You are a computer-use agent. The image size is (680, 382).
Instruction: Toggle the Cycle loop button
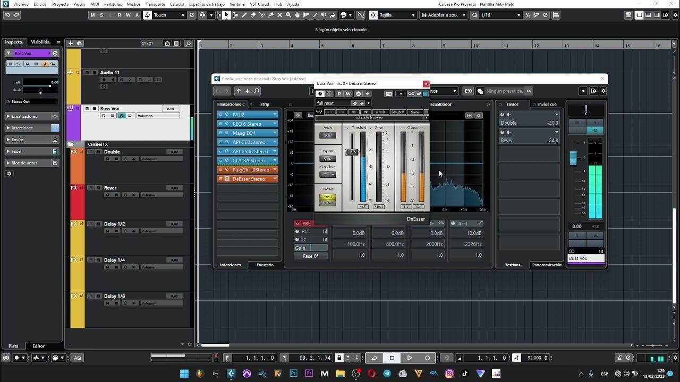pyautogui.click(x=375, y=358)
